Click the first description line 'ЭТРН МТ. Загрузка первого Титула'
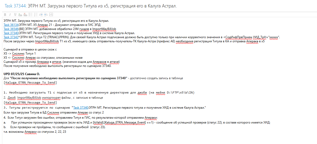The width and height of the screenshot is (317, 144). (56, 21)
